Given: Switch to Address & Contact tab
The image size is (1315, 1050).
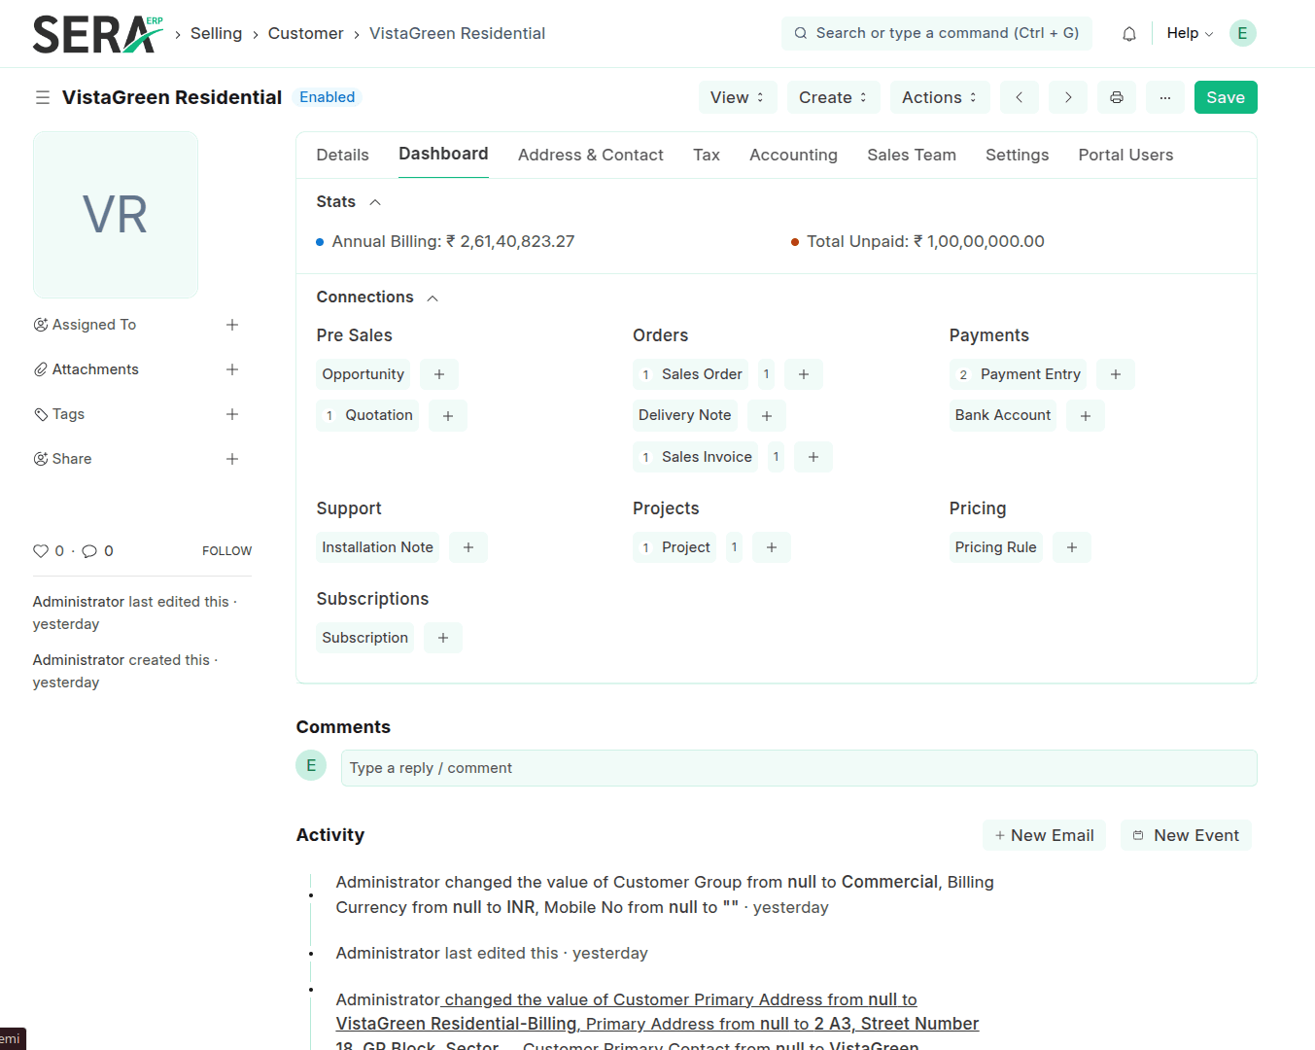Looking at the screenshot, I should coord(591,155).
